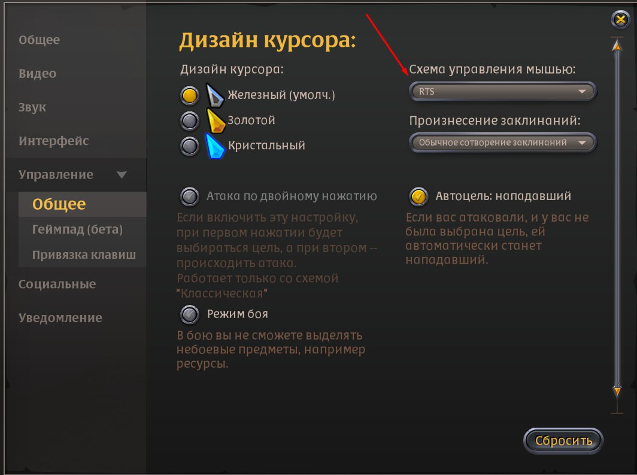The width and height of the screenshot is (637, 475).
Task: Click the scrollbar down arrow icon
Action: point(617,391)
